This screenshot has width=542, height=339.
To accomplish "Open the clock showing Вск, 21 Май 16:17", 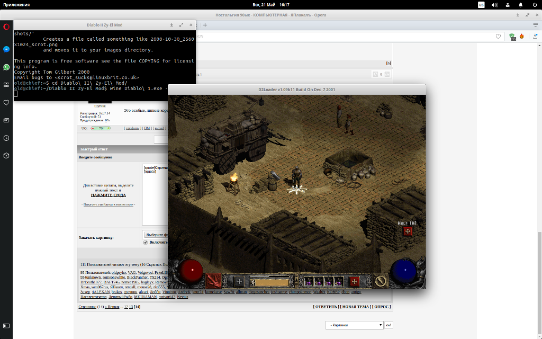I will coord(271,5).
